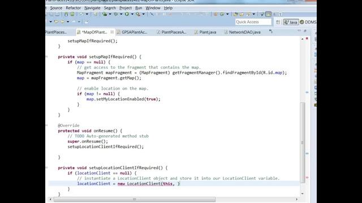Open the Help menu
The width and height of the screenshot is (362, 203).
tap(168, 8)
